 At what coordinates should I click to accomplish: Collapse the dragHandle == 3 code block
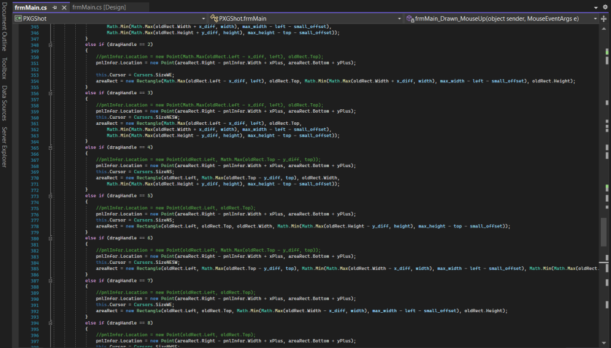pos(50,93)
